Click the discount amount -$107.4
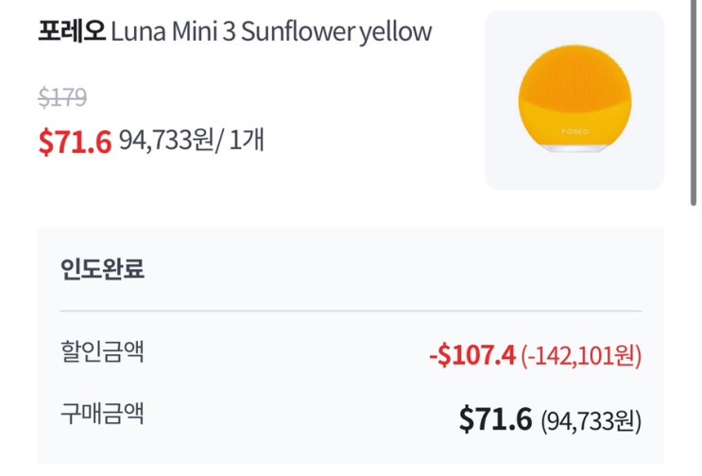Viewport: 702px width, 476px height. point(471,355)
